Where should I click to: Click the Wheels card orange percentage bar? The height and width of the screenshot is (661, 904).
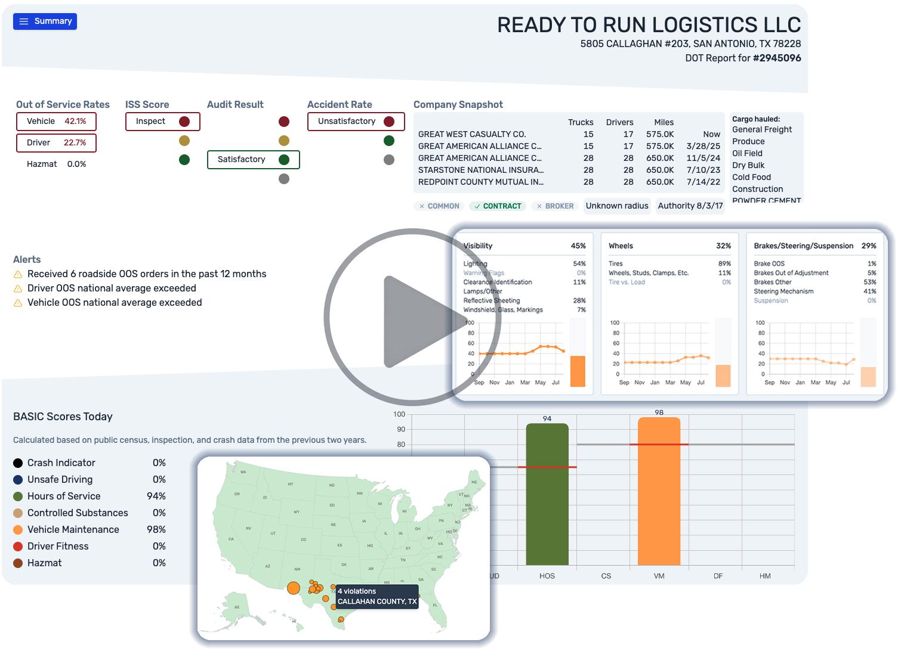click(x=723, y=376)
